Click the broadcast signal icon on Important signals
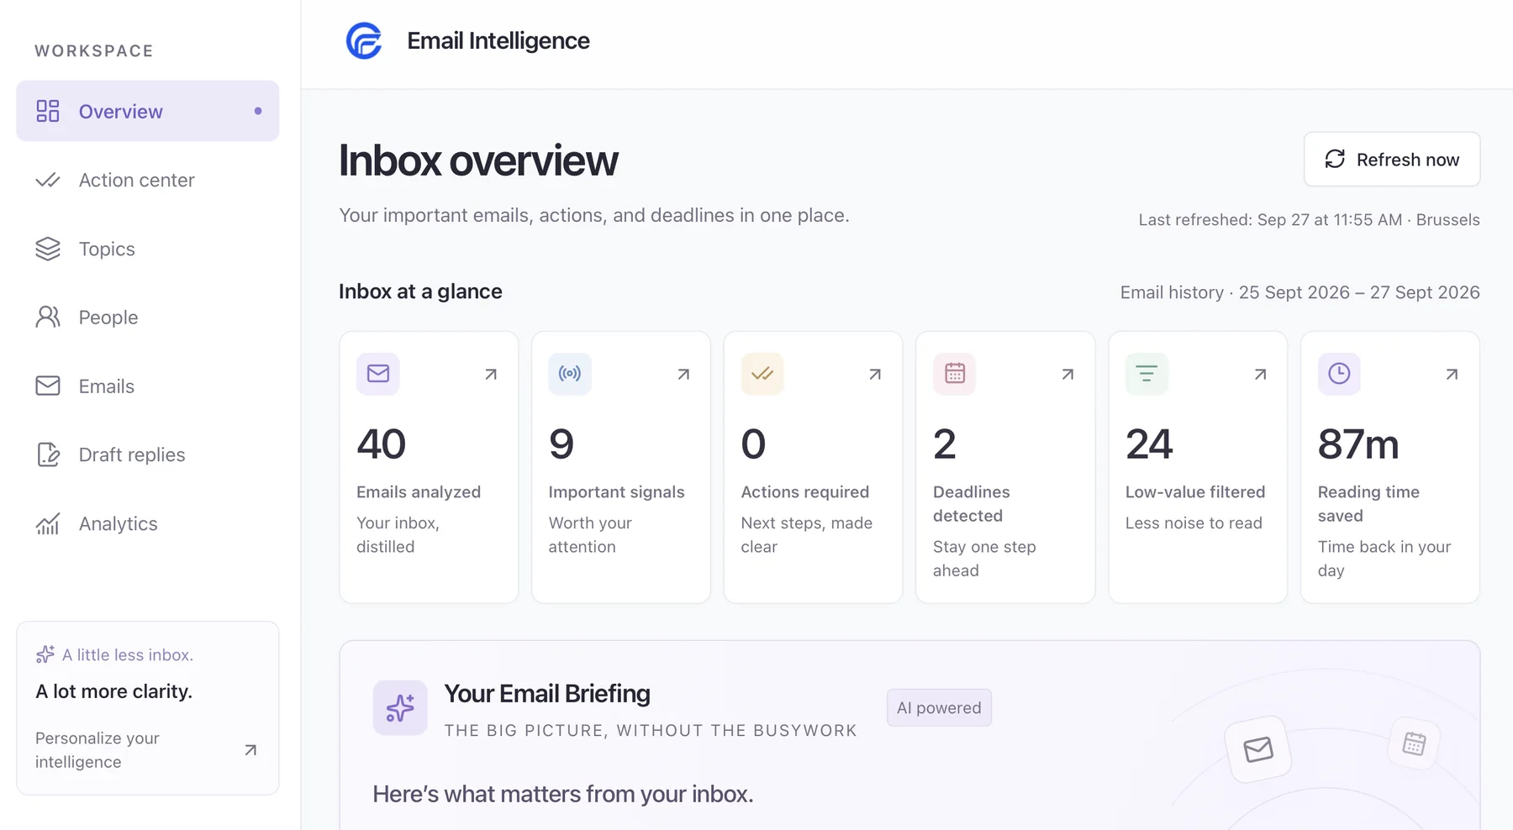Image resolution: width=1513 pixels, height=830 pixels. [x=570, y=374]
